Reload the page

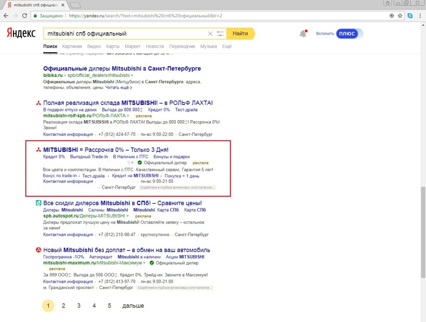(25, 16)
